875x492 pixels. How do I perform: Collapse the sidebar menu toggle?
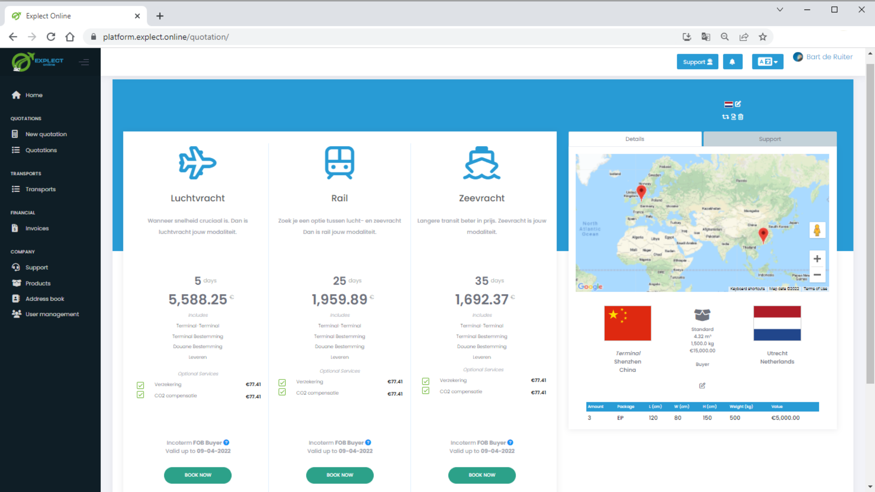click(x=84, y=62)
